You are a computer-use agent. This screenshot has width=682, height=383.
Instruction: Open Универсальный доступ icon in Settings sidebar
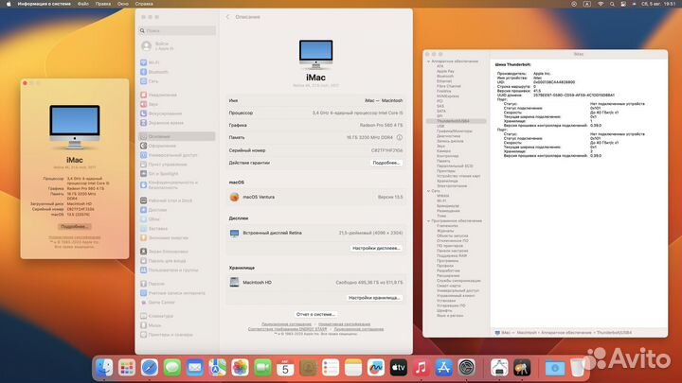(144, 155)
